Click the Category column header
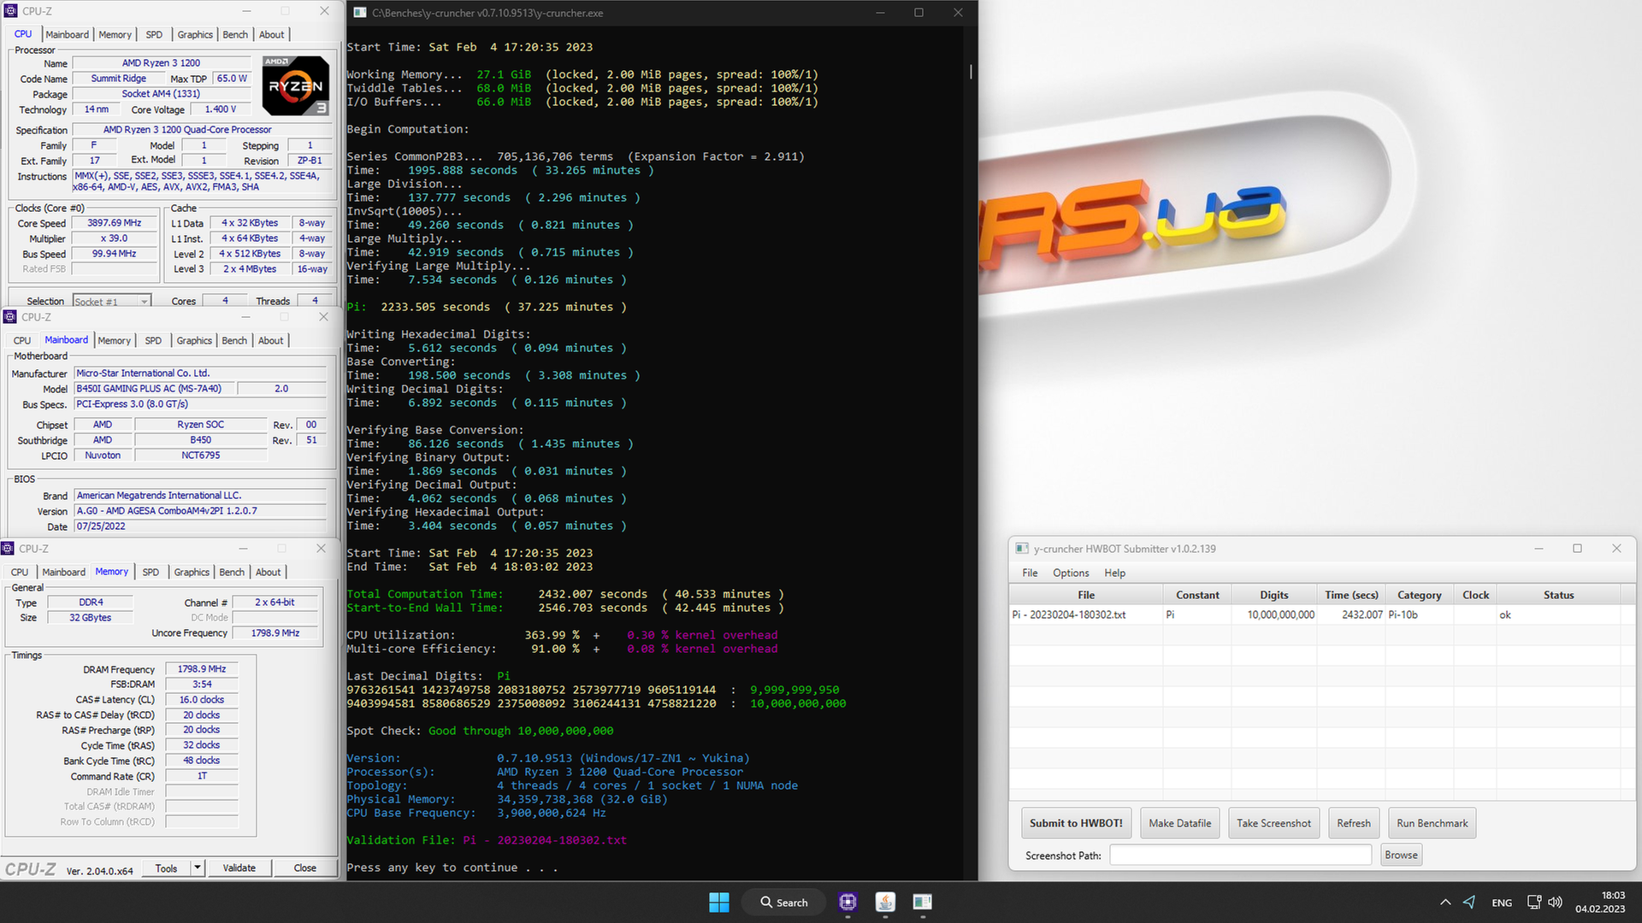 pos(1419,595)
